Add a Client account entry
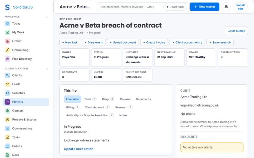This screenshot has width=254, height=158. (x=187, y=42)
